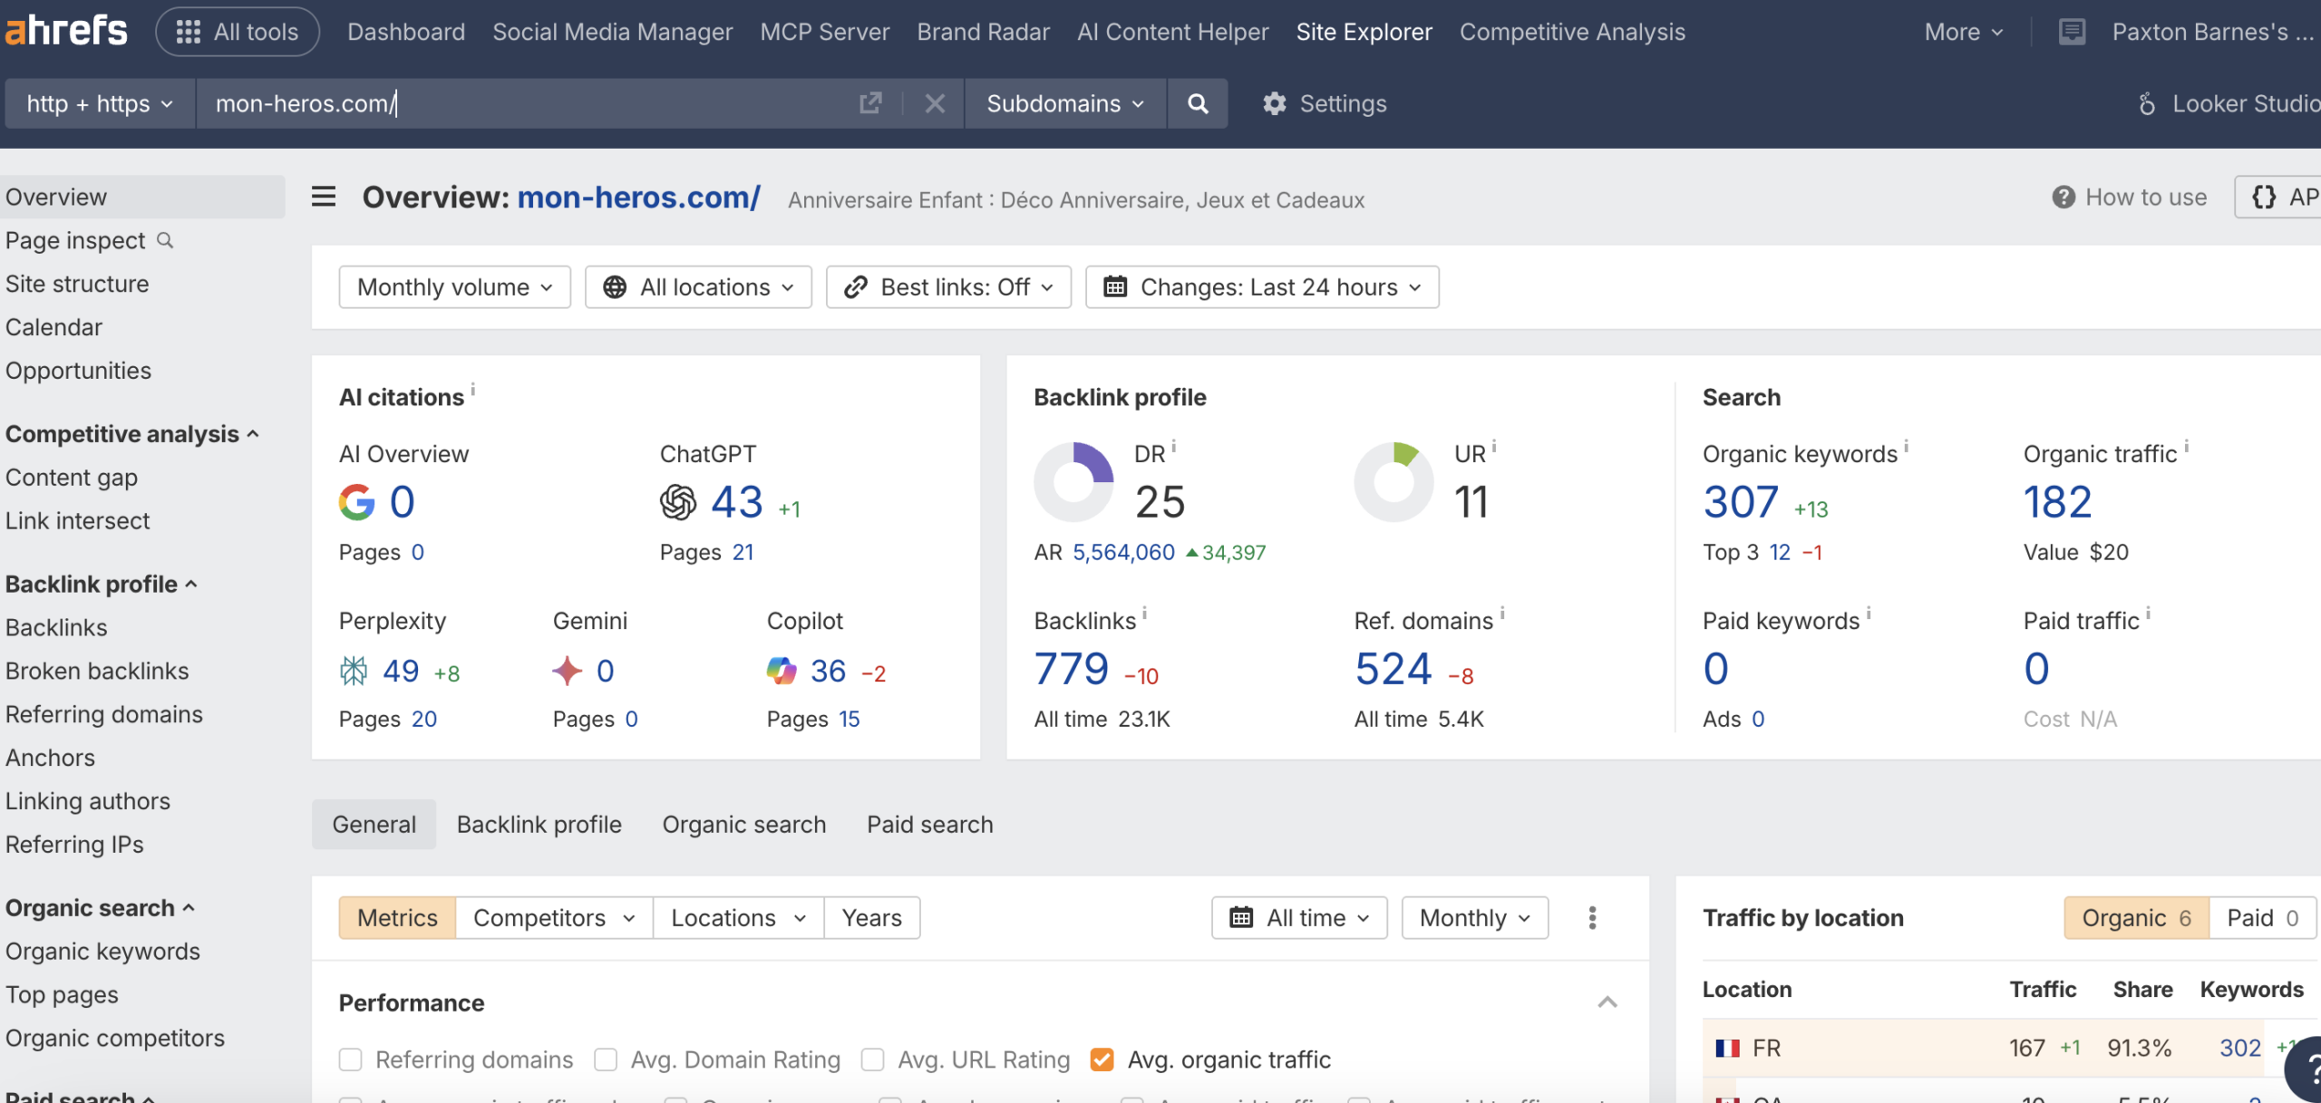Open the mon-heros.com overview link
The width and height of the screenshot is (2321, 1103).
pos(638,198)
